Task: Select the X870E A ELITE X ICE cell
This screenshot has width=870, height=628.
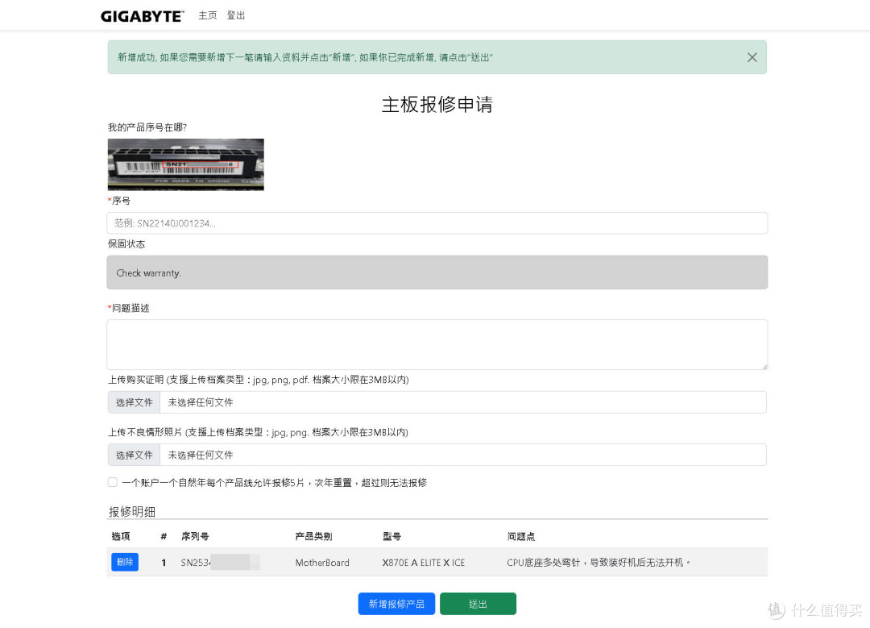Action: coord(424,563)
